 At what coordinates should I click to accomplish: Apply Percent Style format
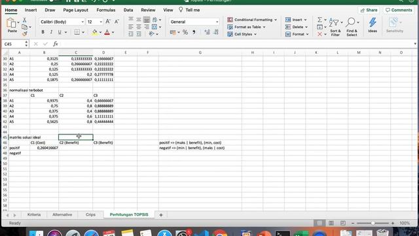(185, 32)
